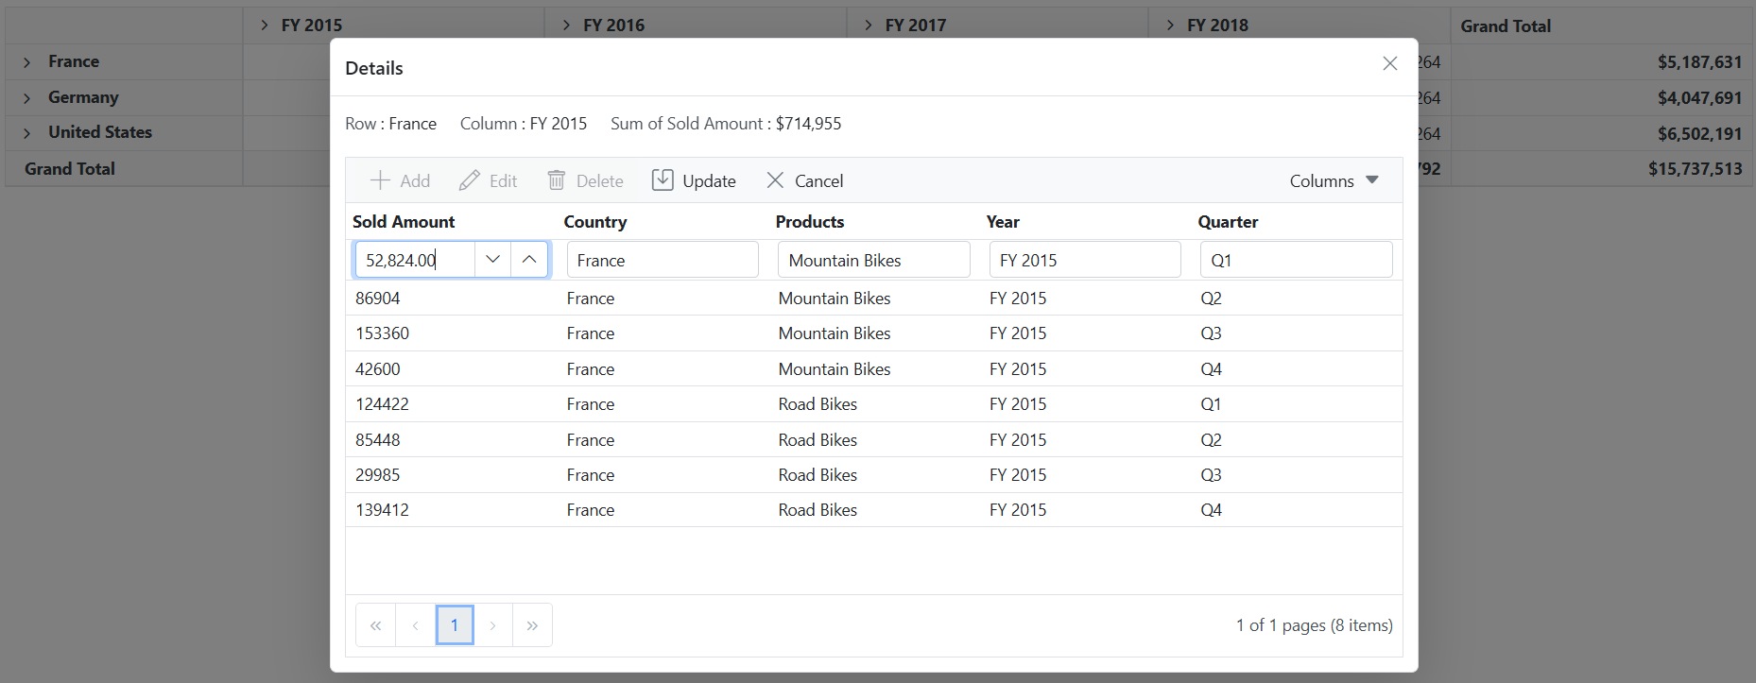The image size is (1756, 683).
Task: Select the 124422 sold amount cell
Action: [452, 404]
